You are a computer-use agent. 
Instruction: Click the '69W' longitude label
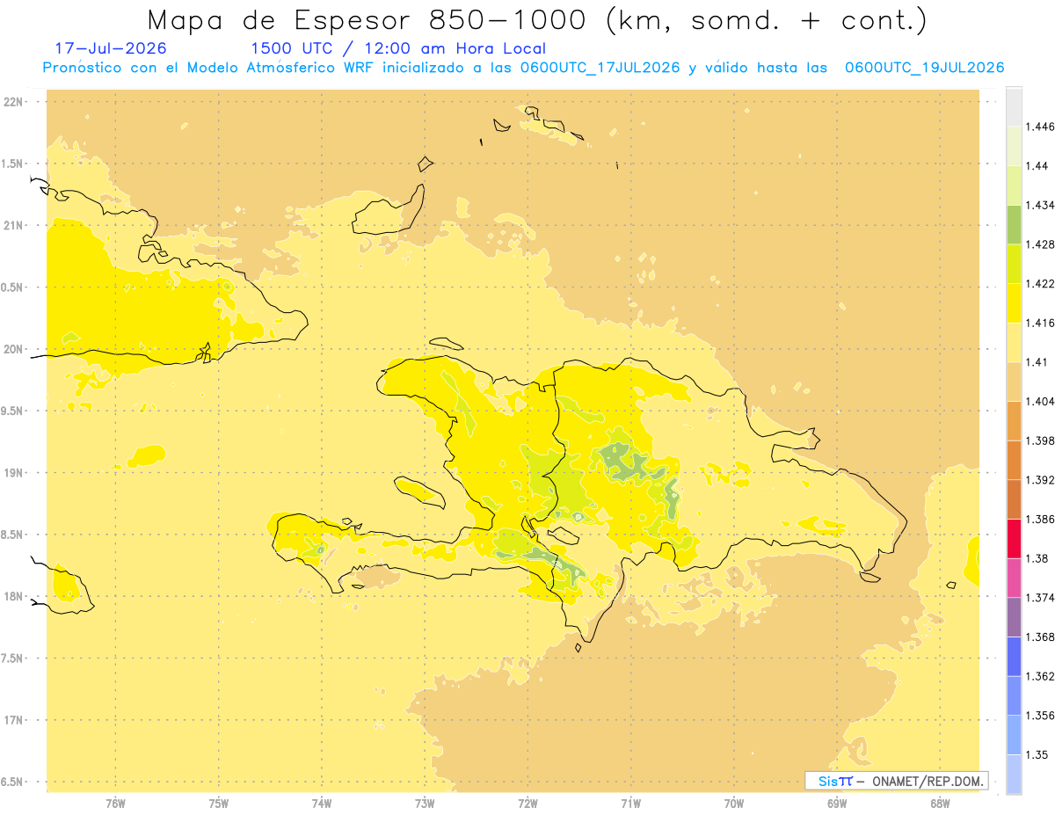coord(837,804)
